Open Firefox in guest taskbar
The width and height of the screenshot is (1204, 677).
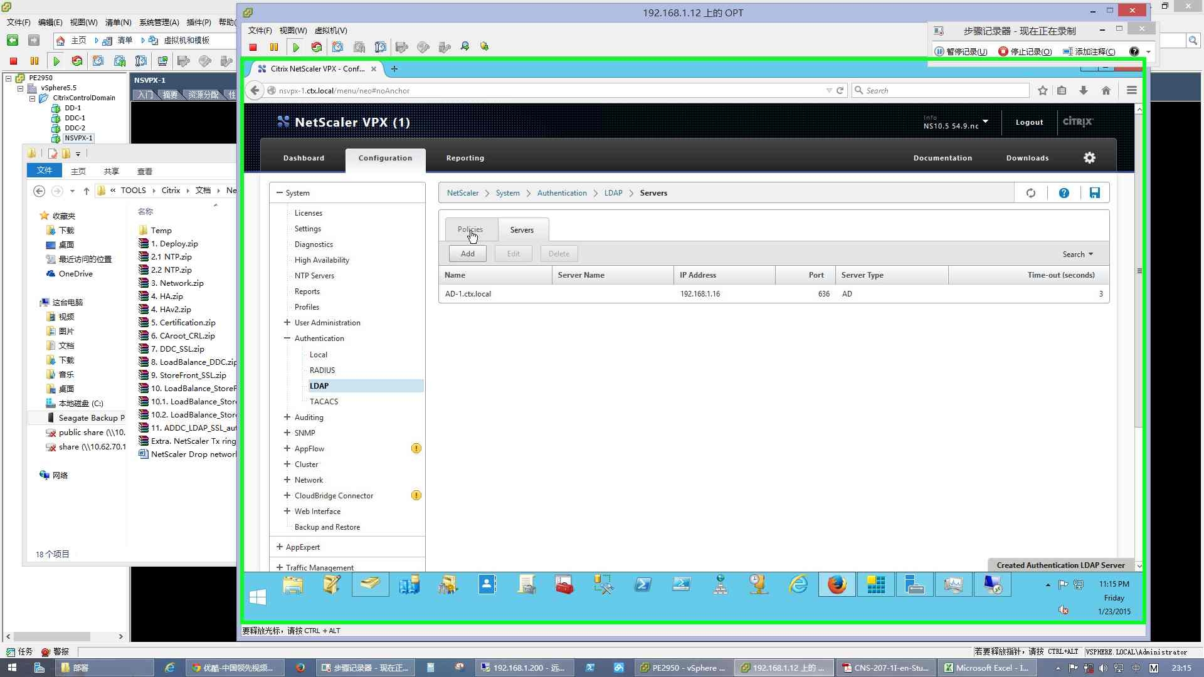click(x=837, y=585)
